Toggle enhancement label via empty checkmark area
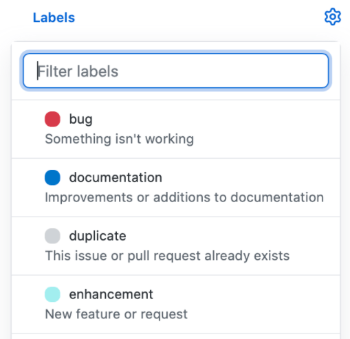 coord(28,294)
